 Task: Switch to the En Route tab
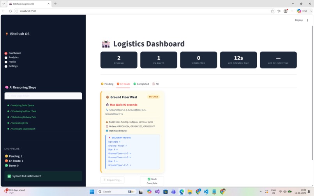(123, 84)
